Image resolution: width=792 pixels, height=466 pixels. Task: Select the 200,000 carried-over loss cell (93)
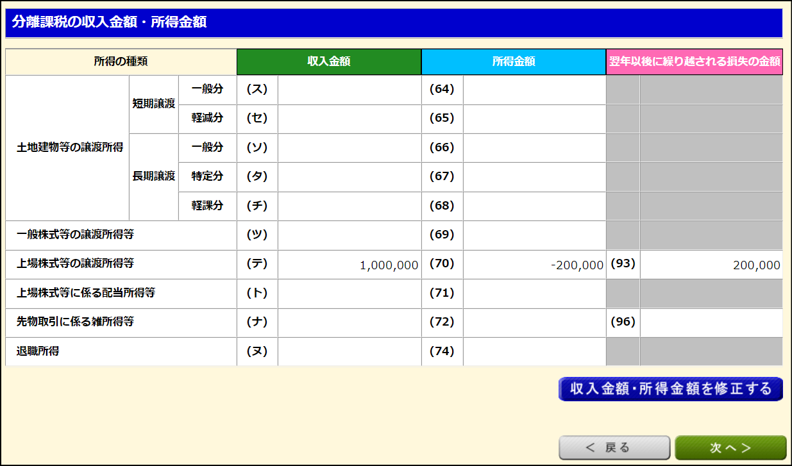[711, 265]
